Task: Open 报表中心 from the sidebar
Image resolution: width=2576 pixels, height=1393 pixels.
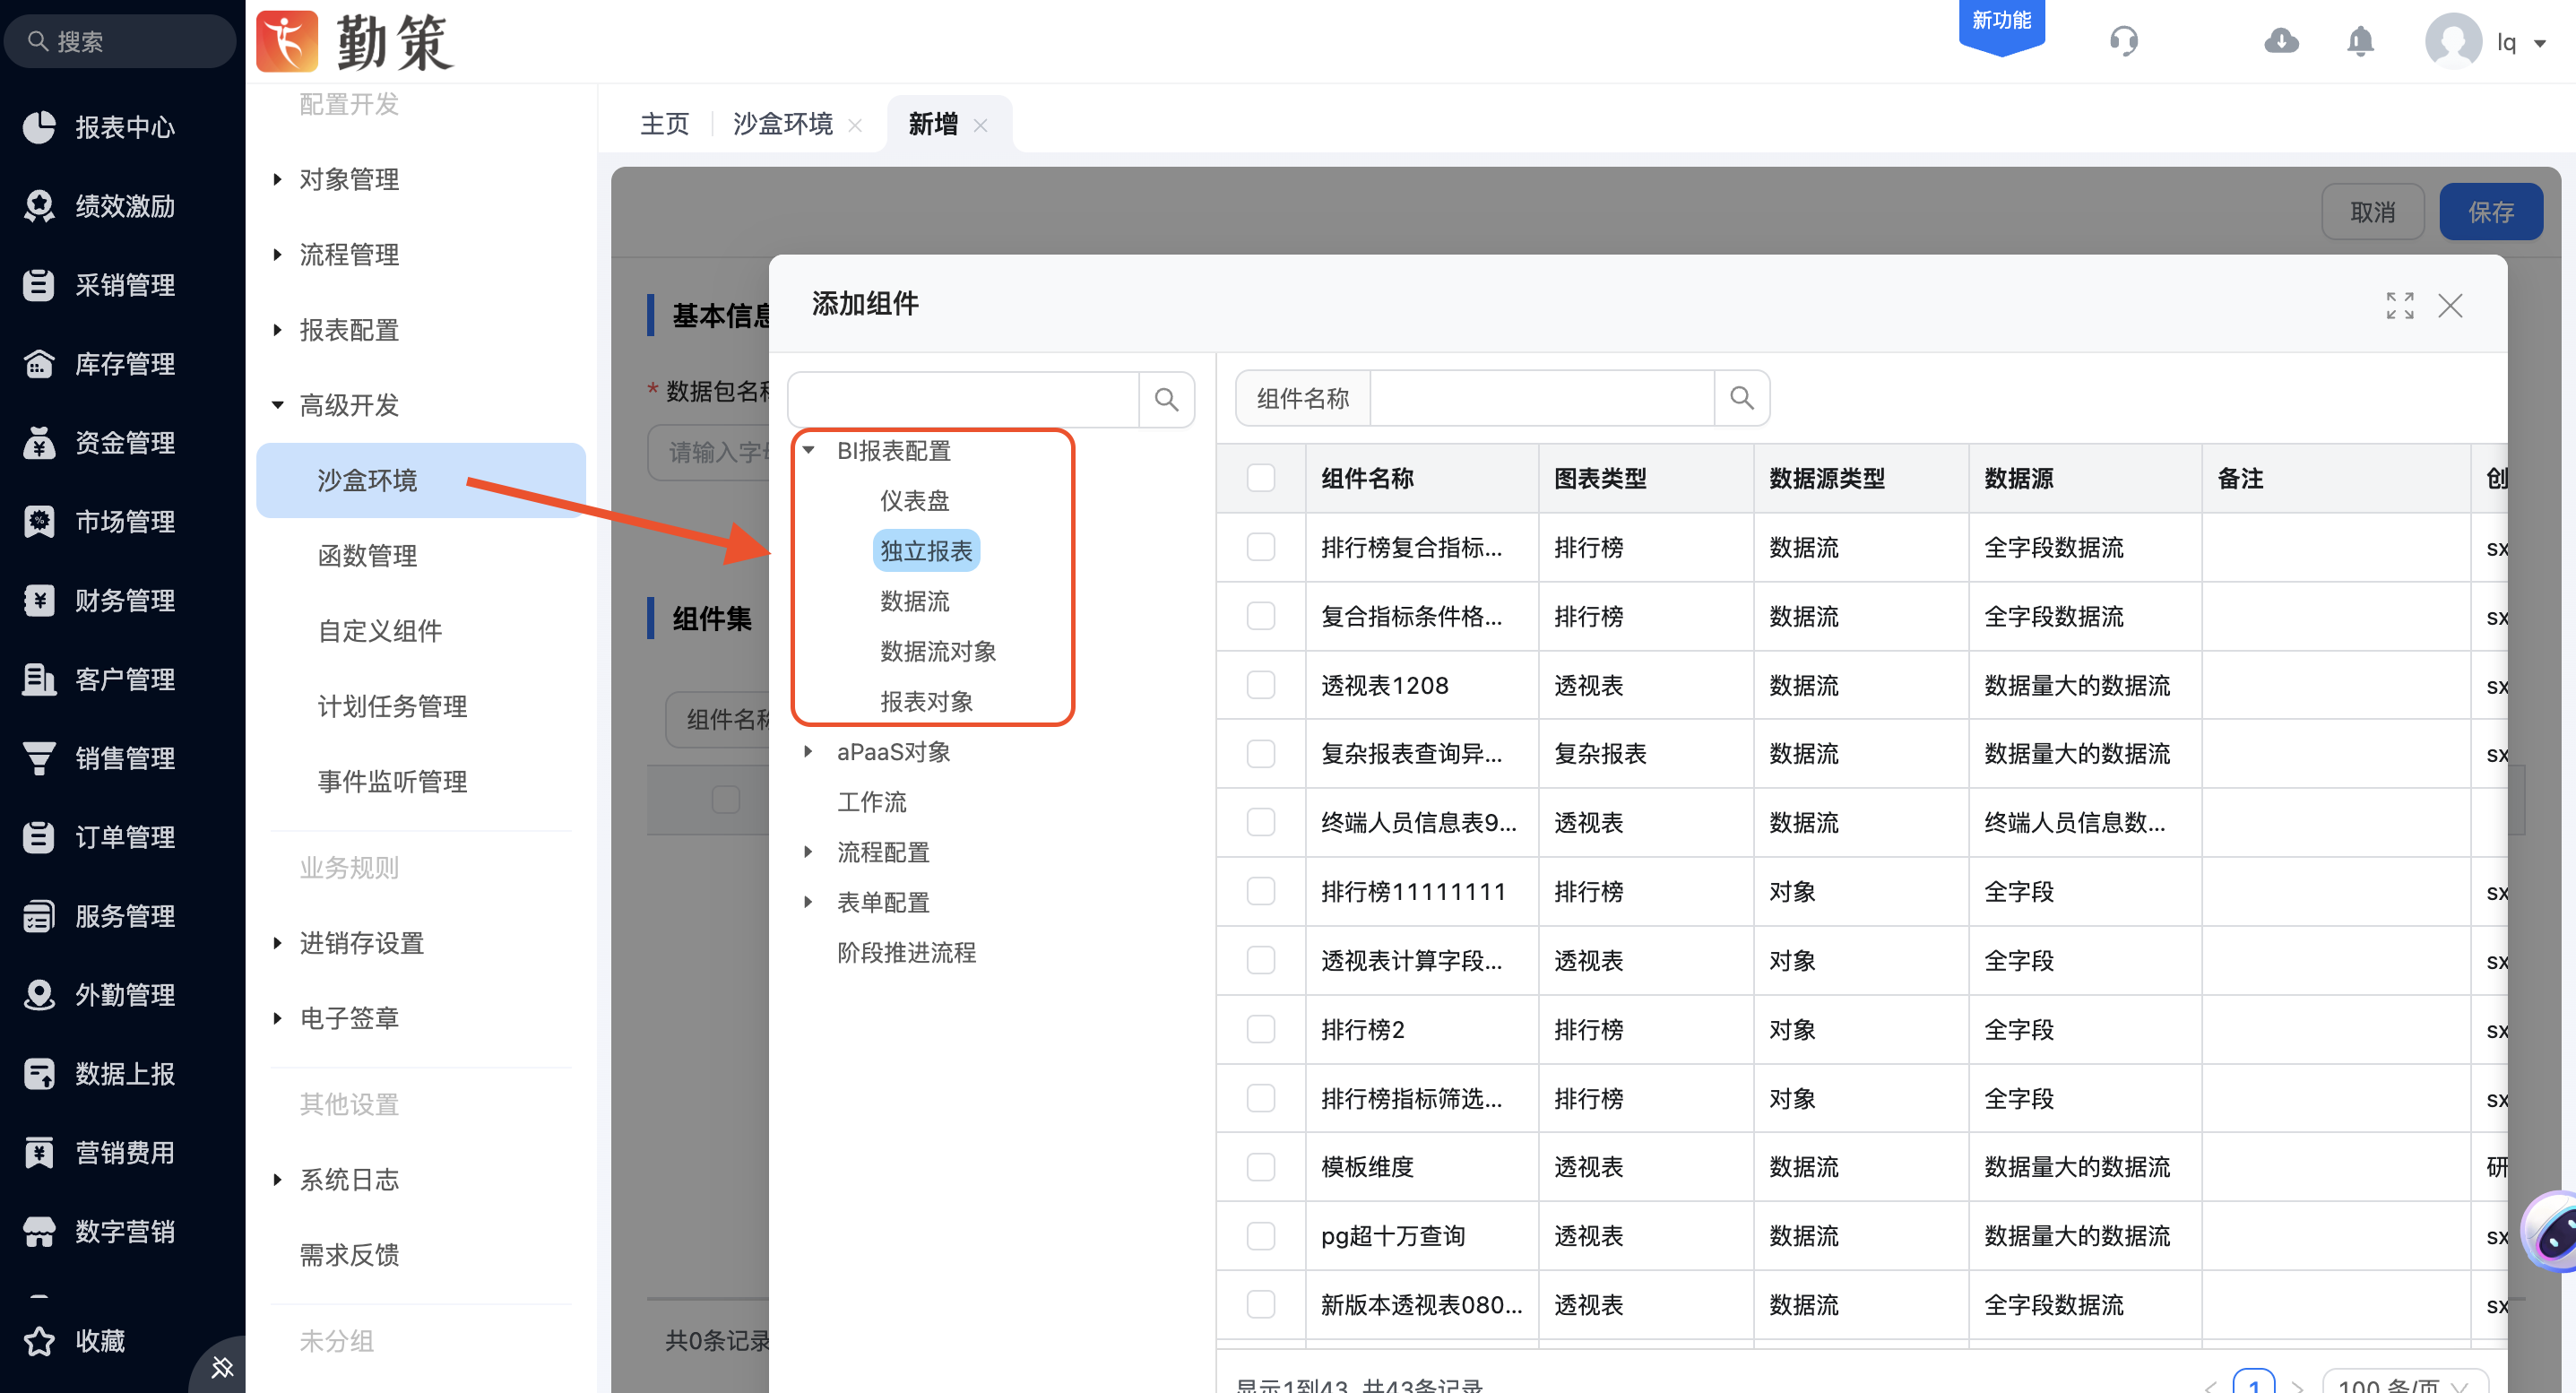Action: tap(123, 127)
